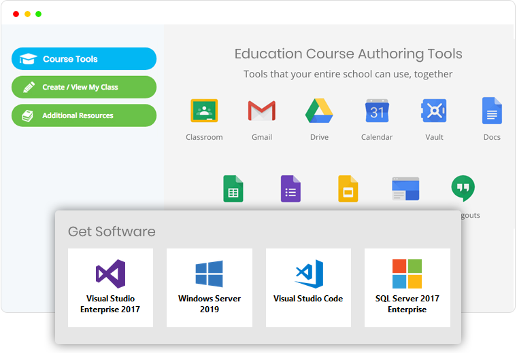
Task: Click the Gmail label
Action: pyautogui.click(x=262, y=137)
